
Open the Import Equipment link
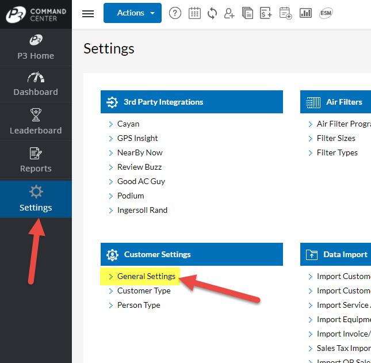(344, 320)
